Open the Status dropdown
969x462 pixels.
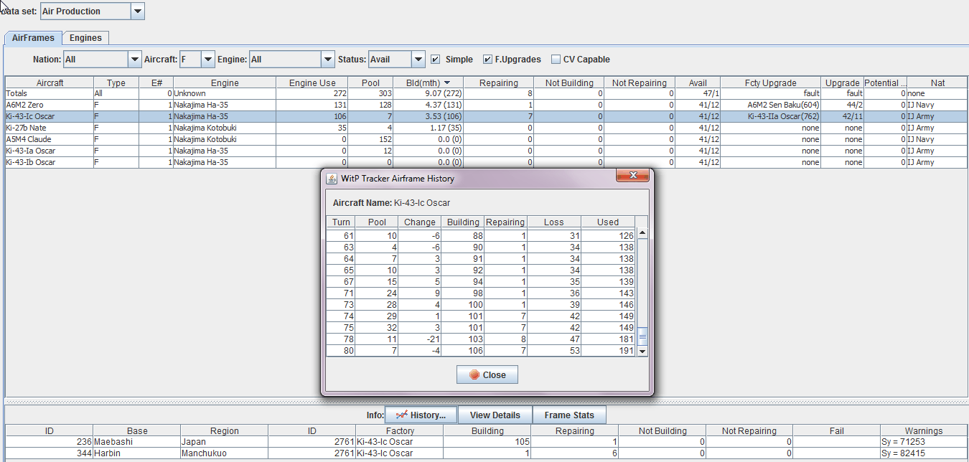pyautogui.click(x=418, y=60)
